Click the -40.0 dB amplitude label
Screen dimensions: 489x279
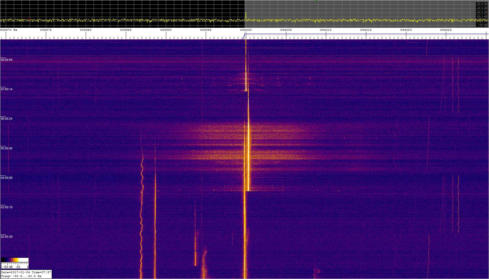coord(482,8)
